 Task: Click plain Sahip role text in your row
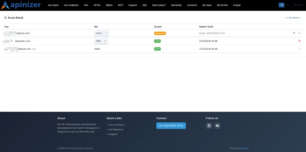[97, 49]
